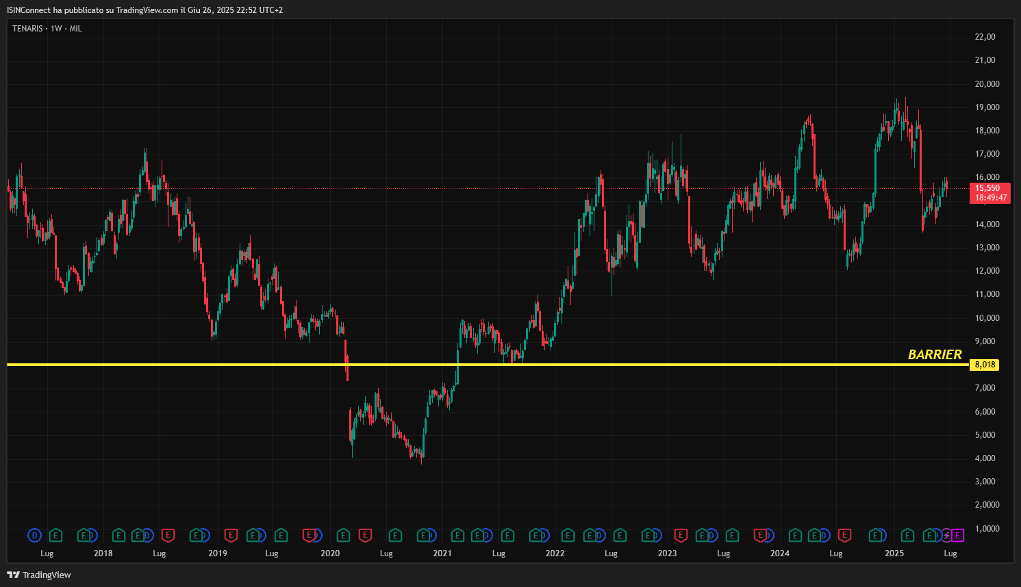Viewport: 1021px width, 587px height.
Task: Click the green earnings marker beside the first blue D
Action: [x=55, y=536]
